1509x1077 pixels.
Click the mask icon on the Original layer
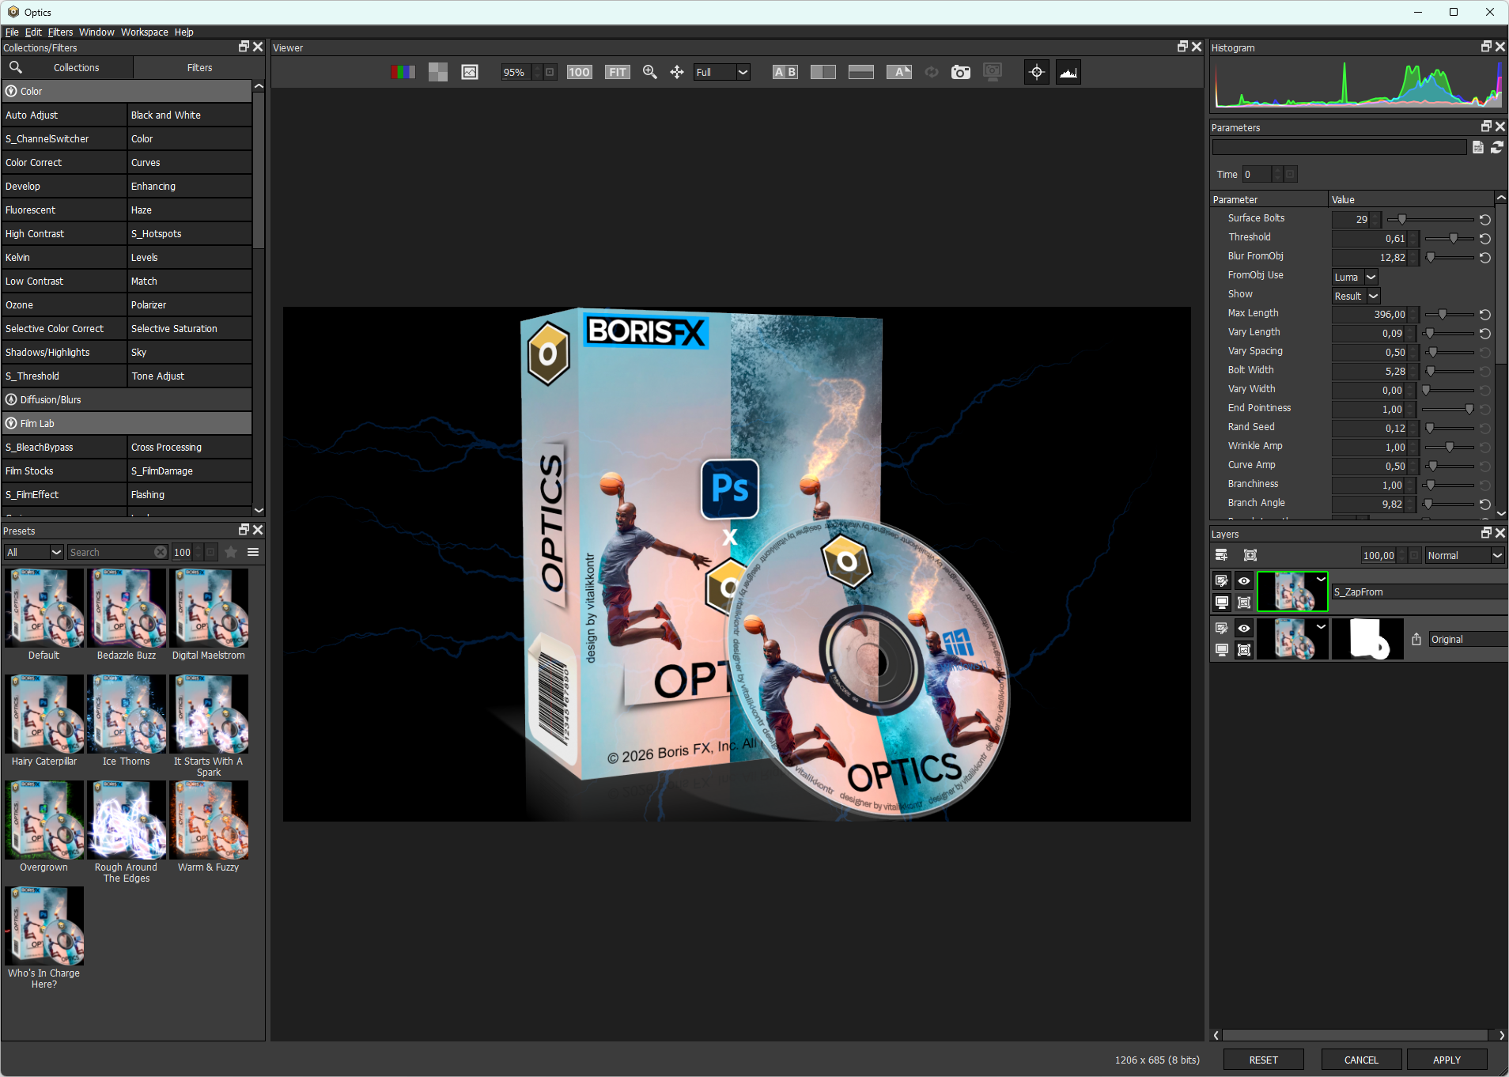(x=1244, y=650)
